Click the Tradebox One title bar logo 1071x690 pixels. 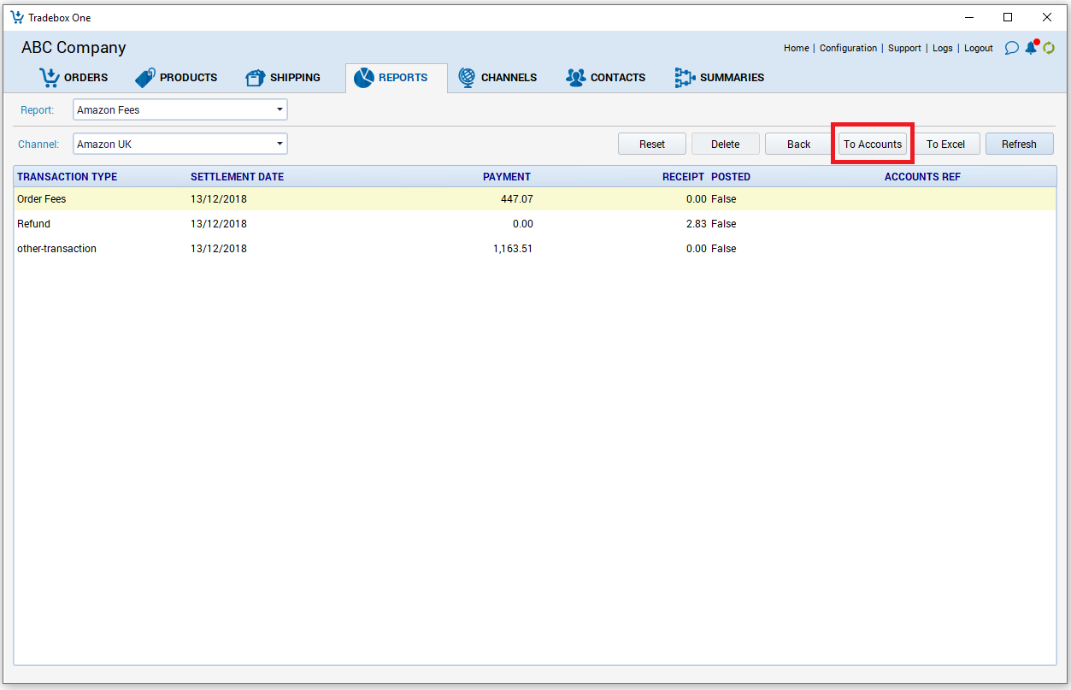[16, 17]
